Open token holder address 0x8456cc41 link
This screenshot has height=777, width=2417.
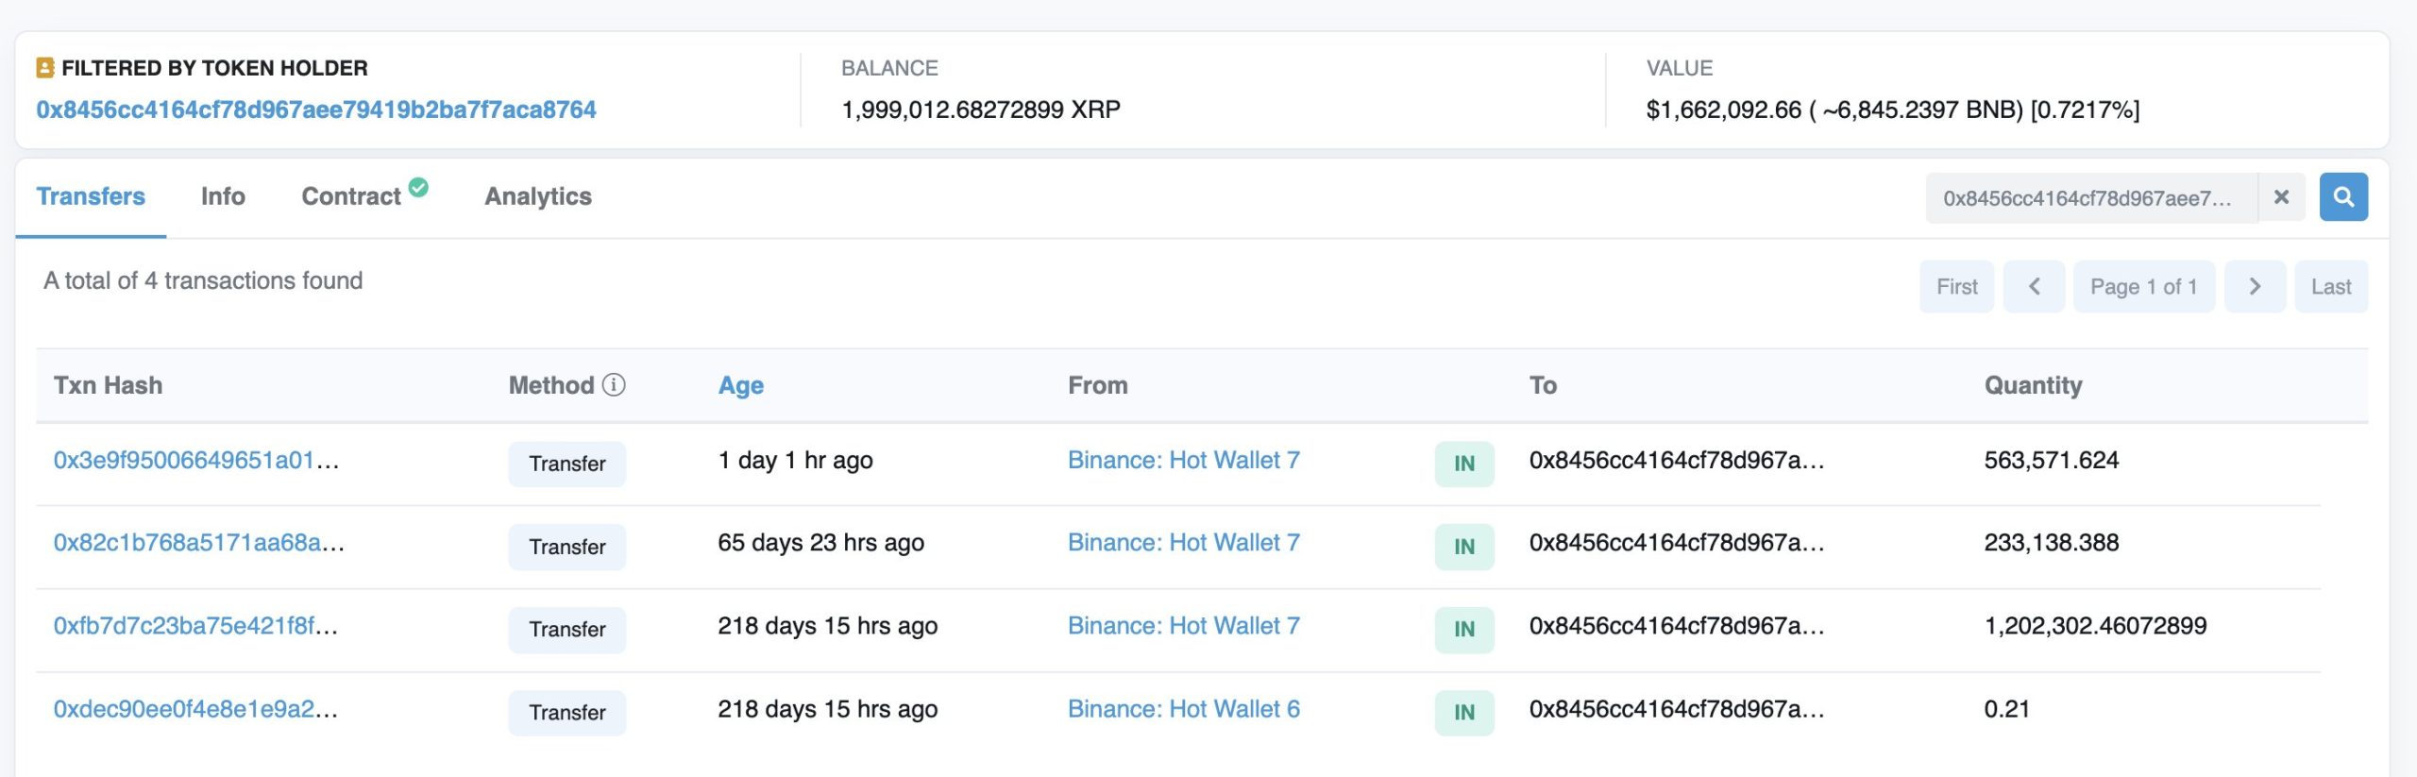tap(316, 110)
